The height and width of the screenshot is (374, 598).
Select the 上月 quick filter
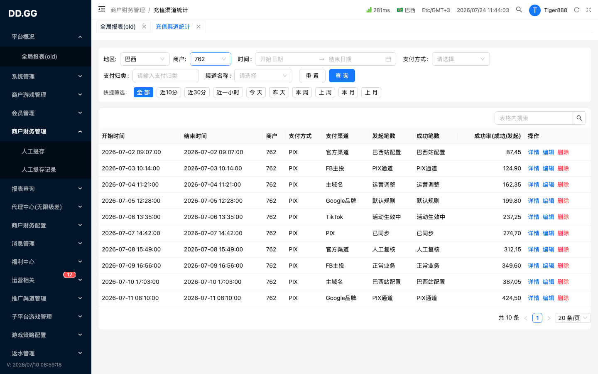tap(371, 92)
